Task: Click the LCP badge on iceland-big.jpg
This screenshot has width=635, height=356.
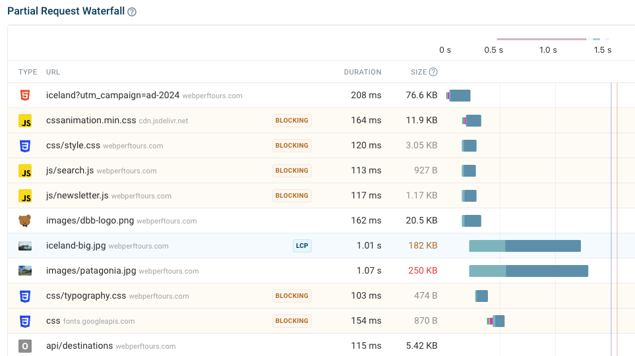Action: pos(302,246)
